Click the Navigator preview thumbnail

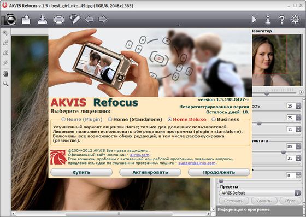pyautogui.click(x=276, y=60)
